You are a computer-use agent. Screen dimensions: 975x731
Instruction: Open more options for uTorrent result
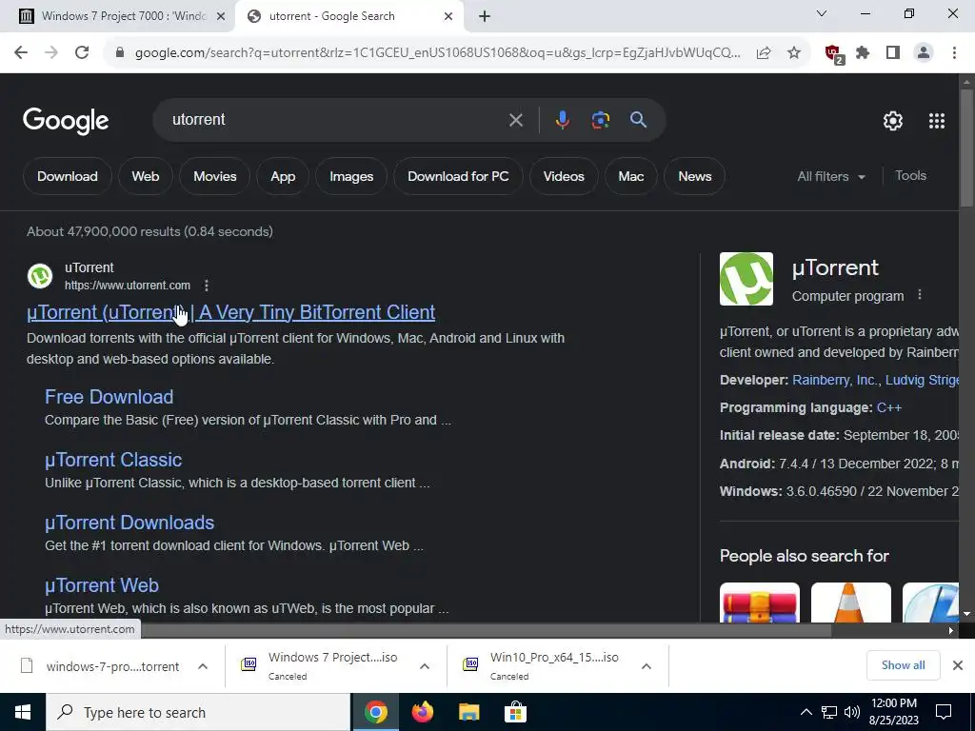[207, 286]
